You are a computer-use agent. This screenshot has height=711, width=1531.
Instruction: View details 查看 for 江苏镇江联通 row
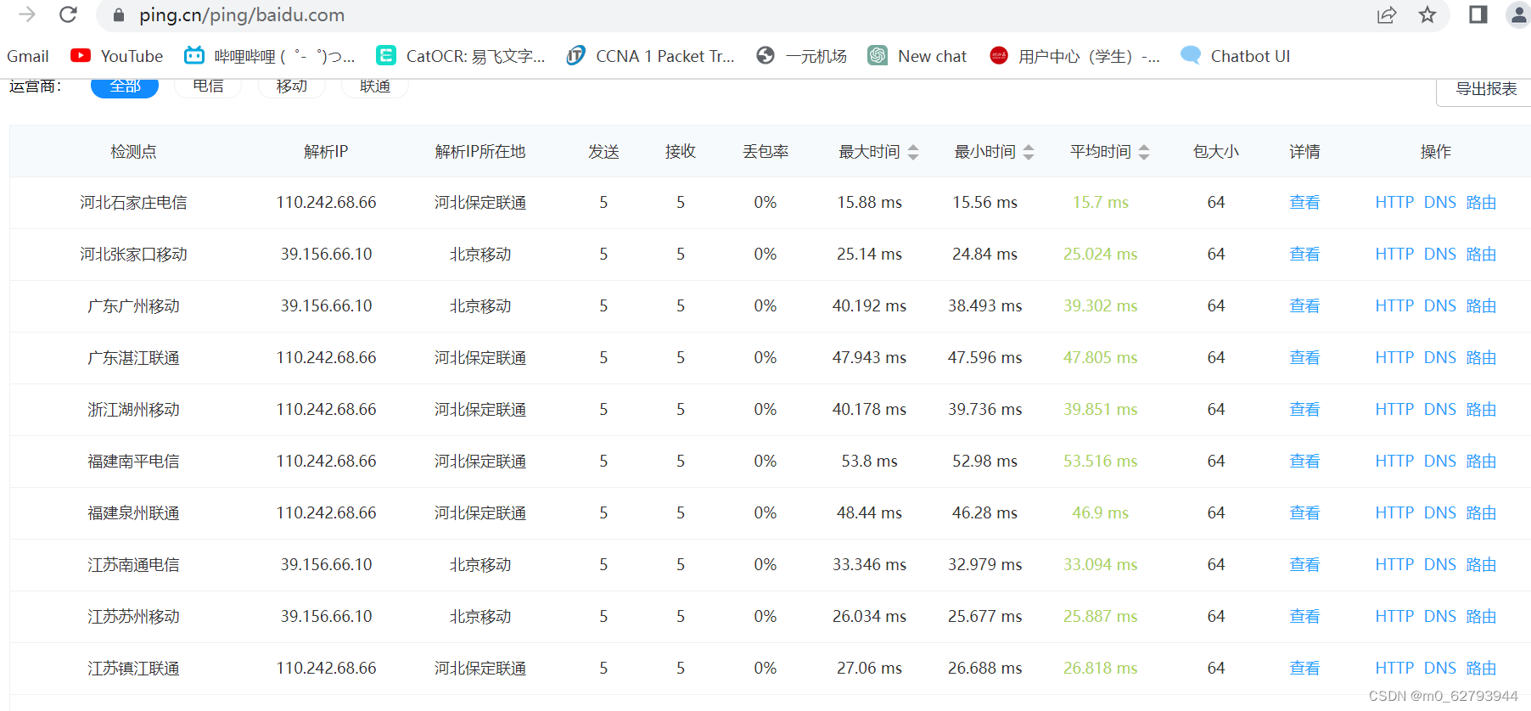1304,669
